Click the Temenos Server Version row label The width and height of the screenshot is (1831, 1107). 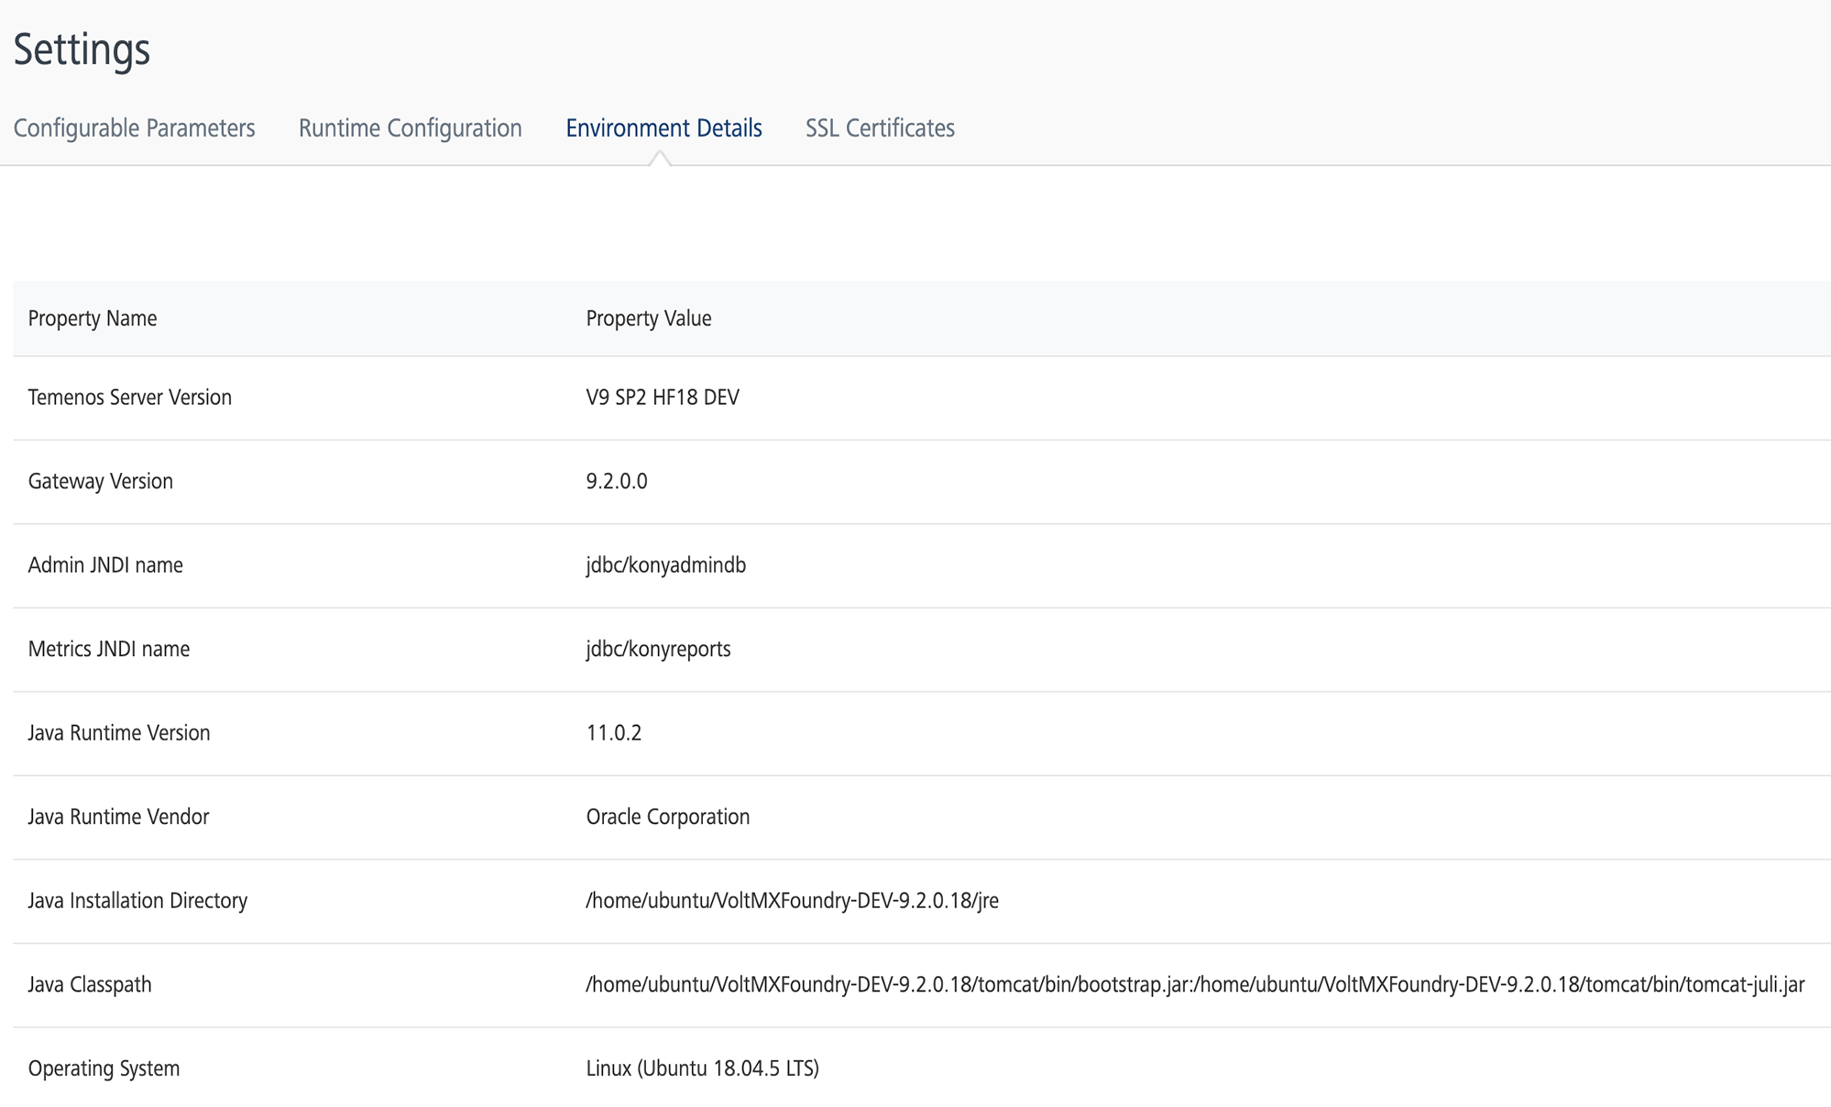[x=129, y=397]
